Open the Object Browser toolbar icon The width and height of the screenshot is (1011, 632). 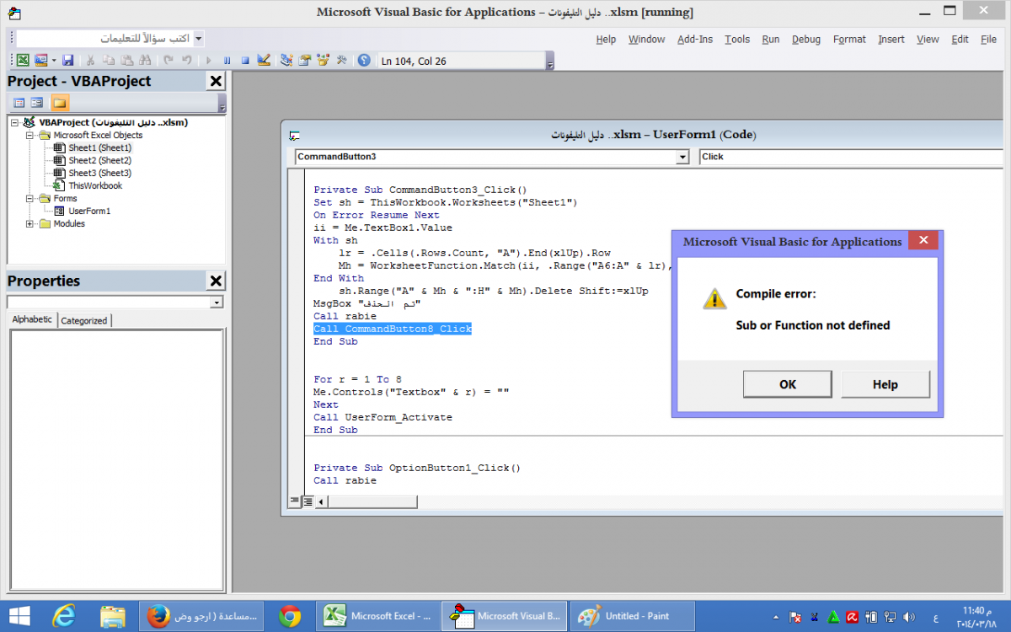tap(324, 60)
